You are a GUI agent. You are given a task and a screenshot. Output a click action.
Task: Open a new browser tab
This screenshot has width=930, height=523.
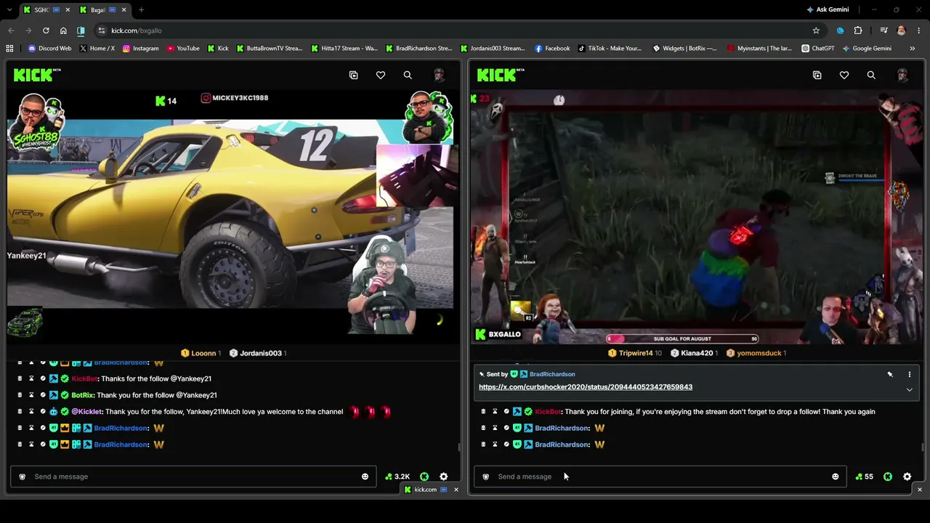point(141,9)
